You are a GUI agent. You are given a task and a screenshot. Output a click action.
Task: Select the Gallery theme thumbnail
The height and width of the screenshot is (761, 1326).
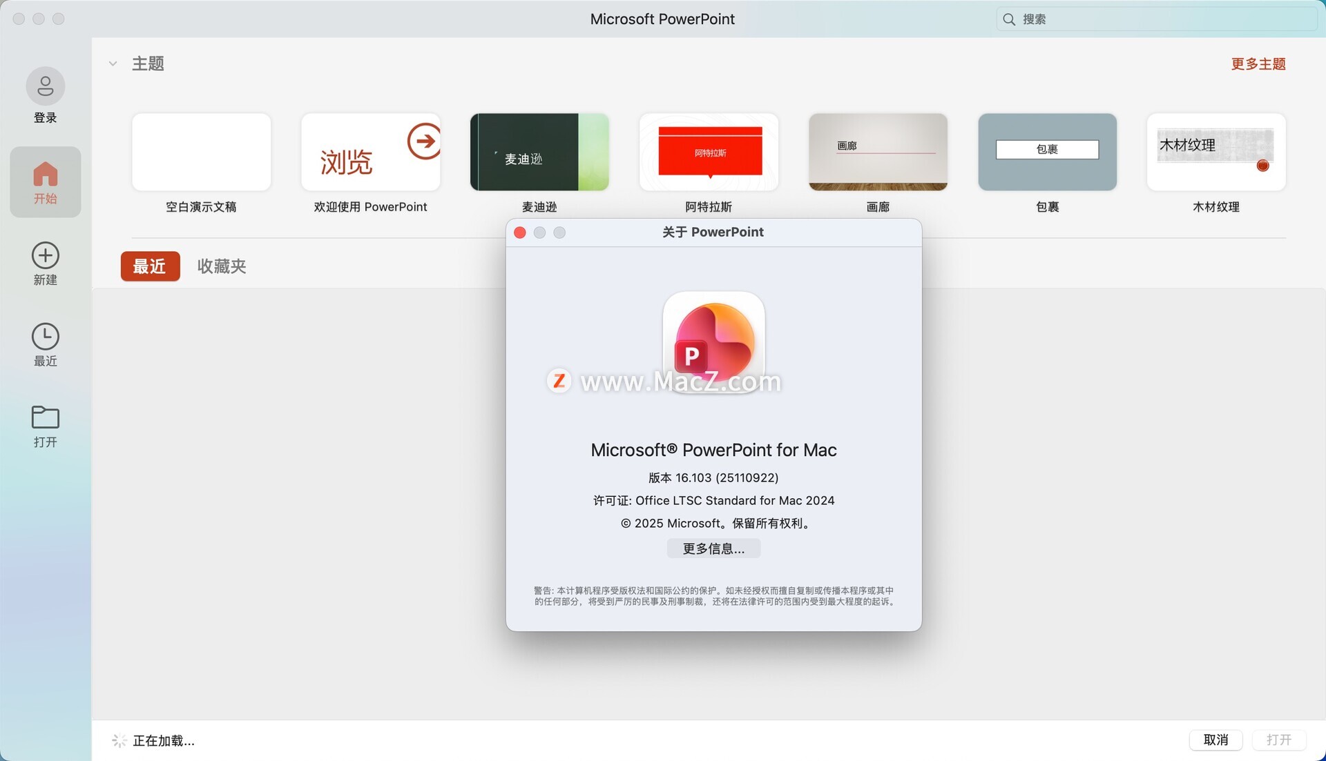tap(878, 152)
